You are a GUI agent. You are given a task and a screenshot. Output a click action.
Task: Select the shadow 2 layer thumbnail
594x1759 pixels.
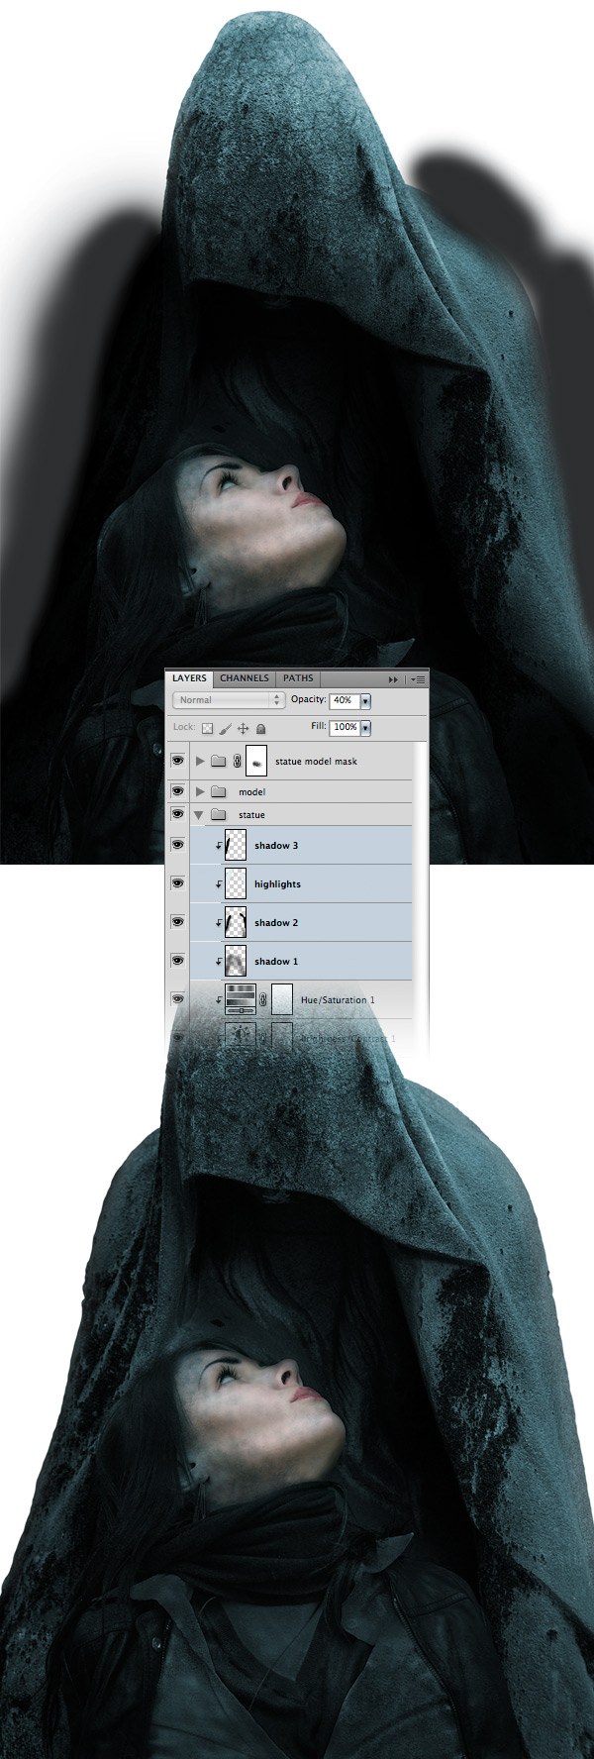pyautogui.click(x=236, y=923)
